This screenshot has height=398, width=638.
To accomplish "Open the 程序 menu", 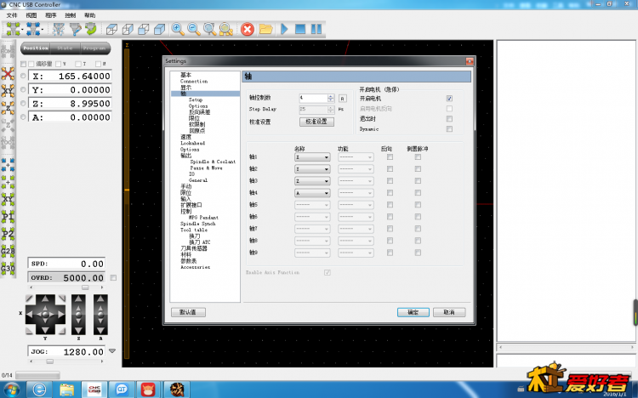I will (51, 15).
